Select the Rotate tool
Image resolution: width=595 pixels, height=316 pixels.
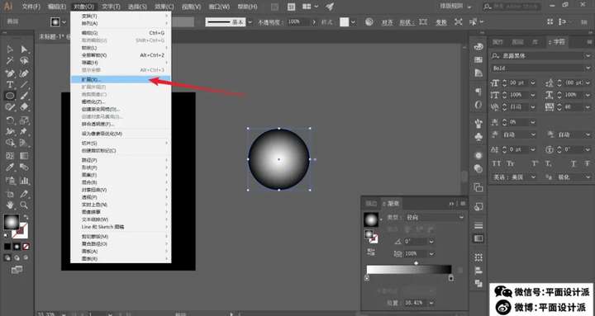point(10,120)
